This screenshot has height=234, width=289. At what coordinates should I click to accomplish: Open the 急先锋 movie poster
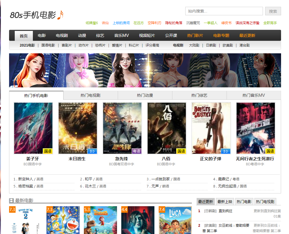coord(122,128)
